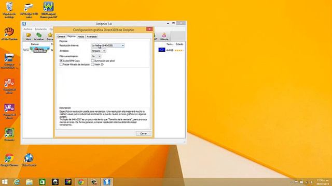The height and width of the screenshot is (186, 332).
Task: Click the Tamaño column header
Action: coord(170,44)
